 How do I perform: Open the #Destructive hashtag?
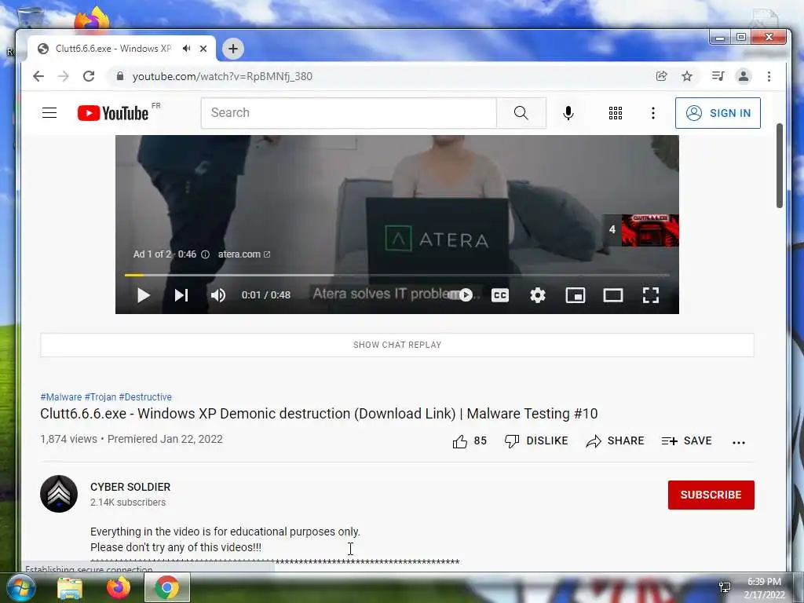point(145,397)
